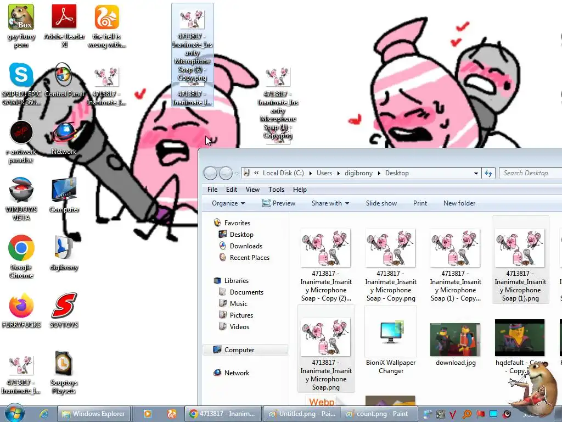Open the Souptoys Playsets desktop icon
562x422 pixels.
[64, 372]
